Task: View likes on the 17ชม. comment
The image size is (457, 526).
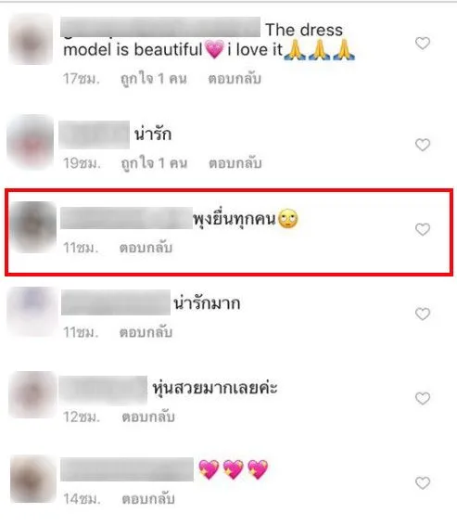Action: tap(154, 79)
